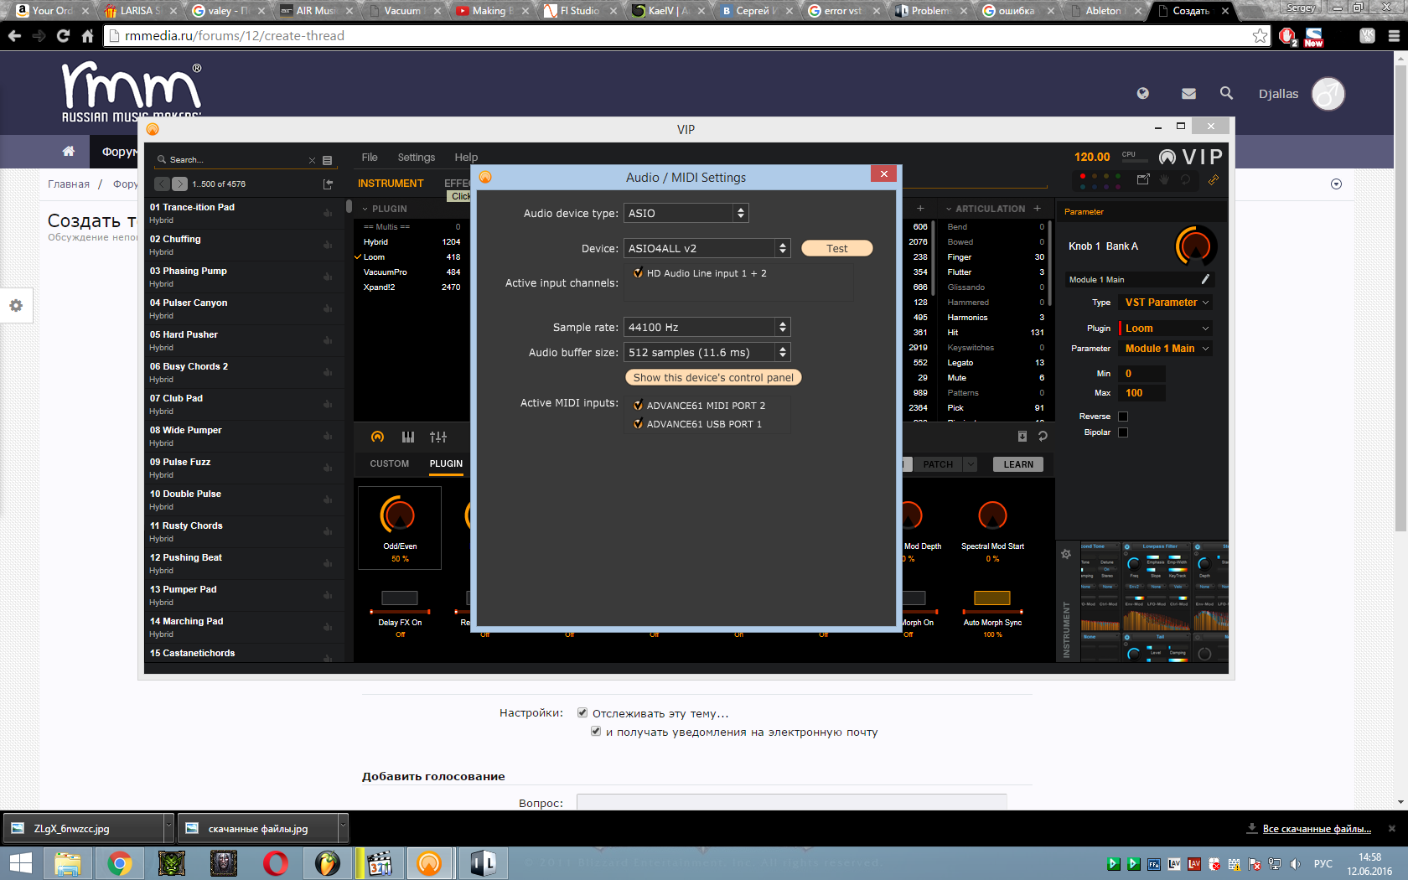Open the all downloaded files link
The height and width of the screenshot is (880, 1408).
(x=1317, y=829)
